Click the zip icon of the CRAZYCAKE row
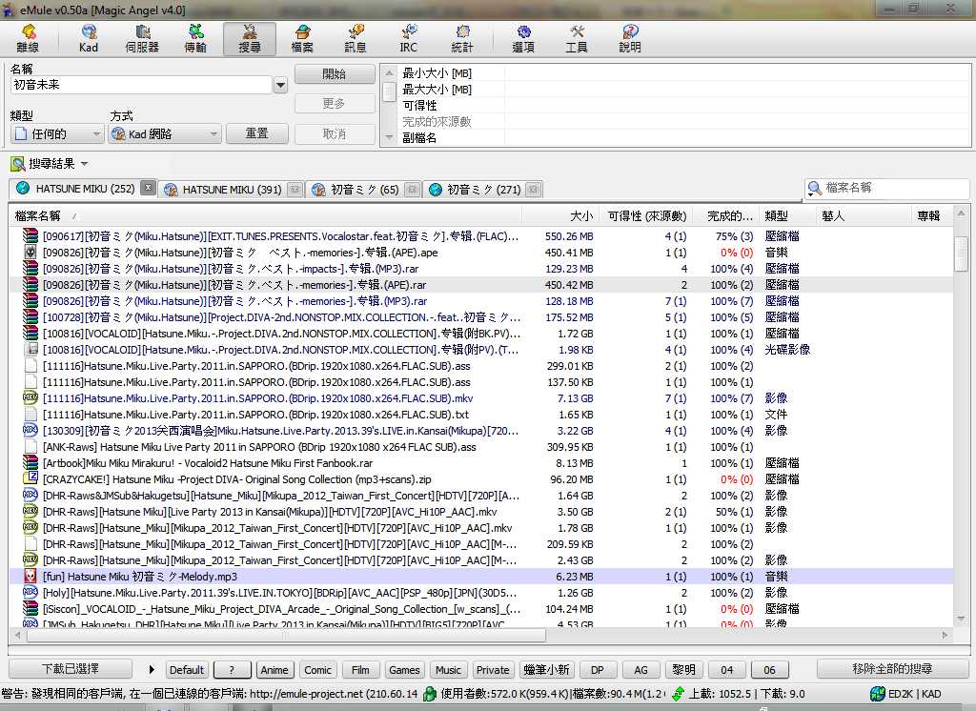The height and width of the screenshot is (711, 976). pyautogui.click(x=30, y=478)
